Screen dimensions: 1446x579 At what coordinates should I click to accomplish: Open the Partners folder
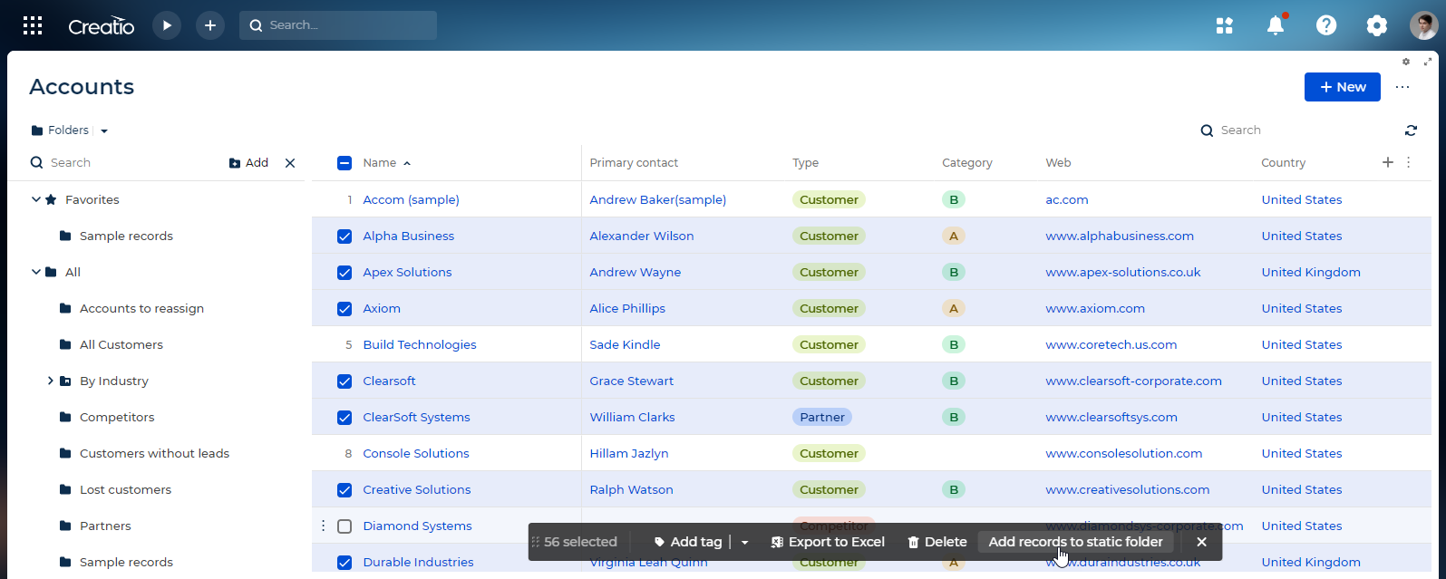pyautogui.click(x=105, y=526)
